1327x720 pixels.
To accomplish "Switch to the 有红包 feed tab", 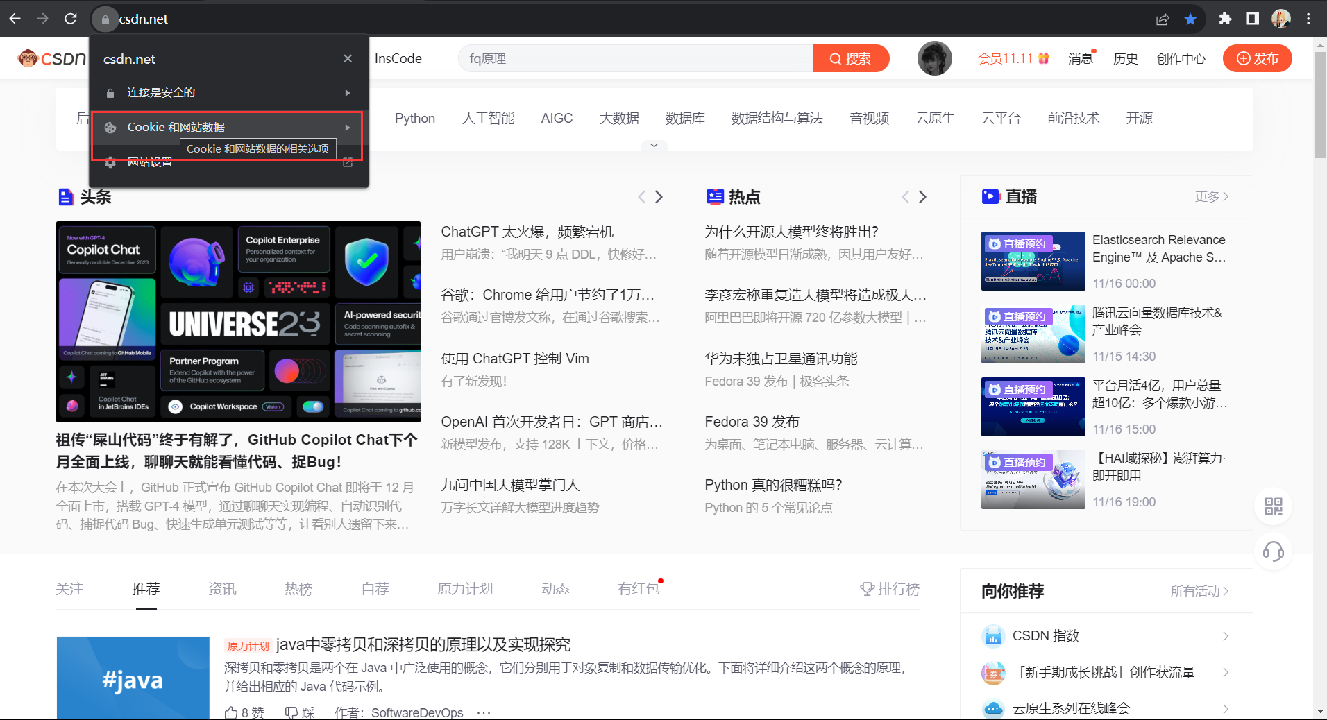I will click(639, 589).
